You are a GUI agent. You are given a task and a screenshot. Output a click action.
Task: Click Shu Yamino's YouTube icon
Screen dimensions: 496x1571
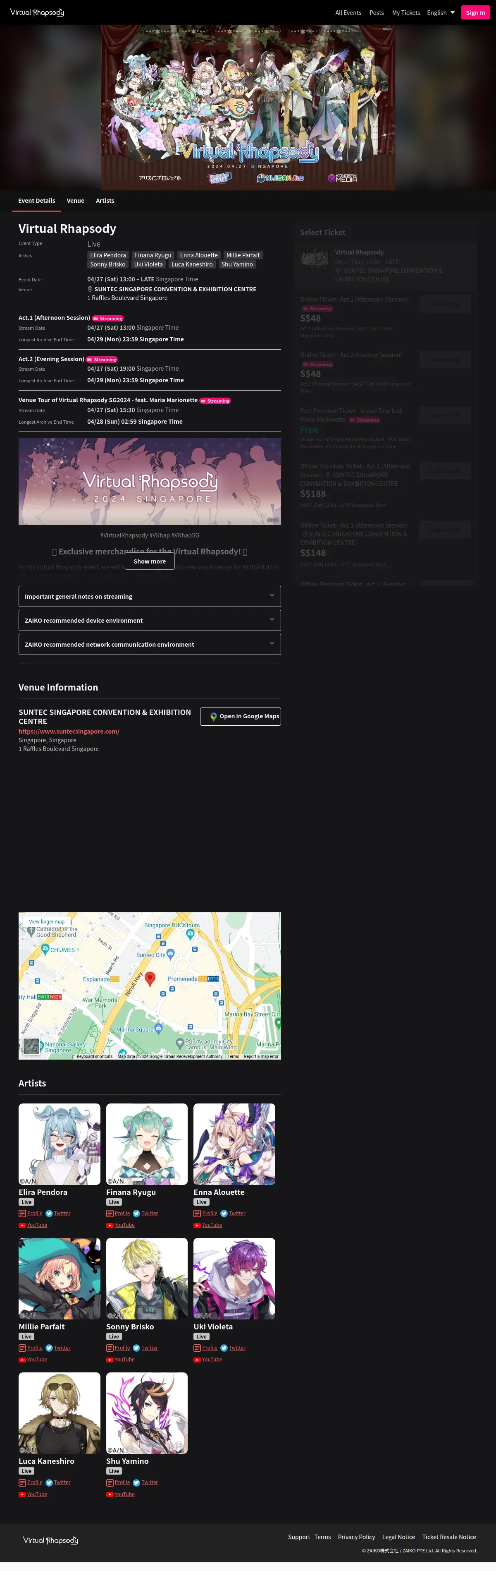point(110,1494)
